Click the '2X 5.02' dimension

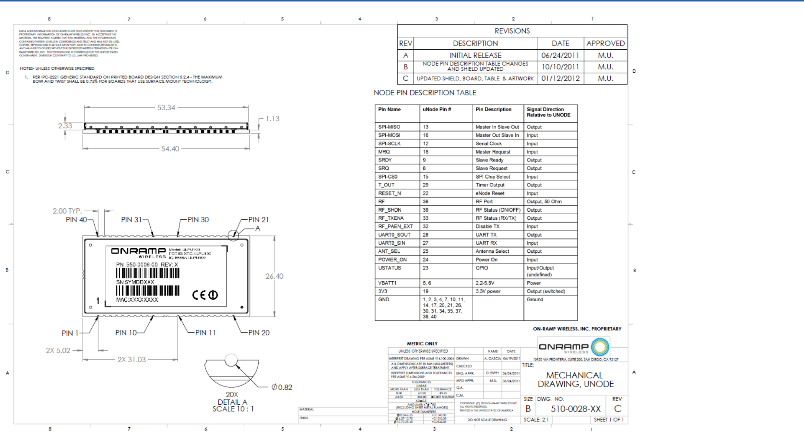[x=58, y=350]
